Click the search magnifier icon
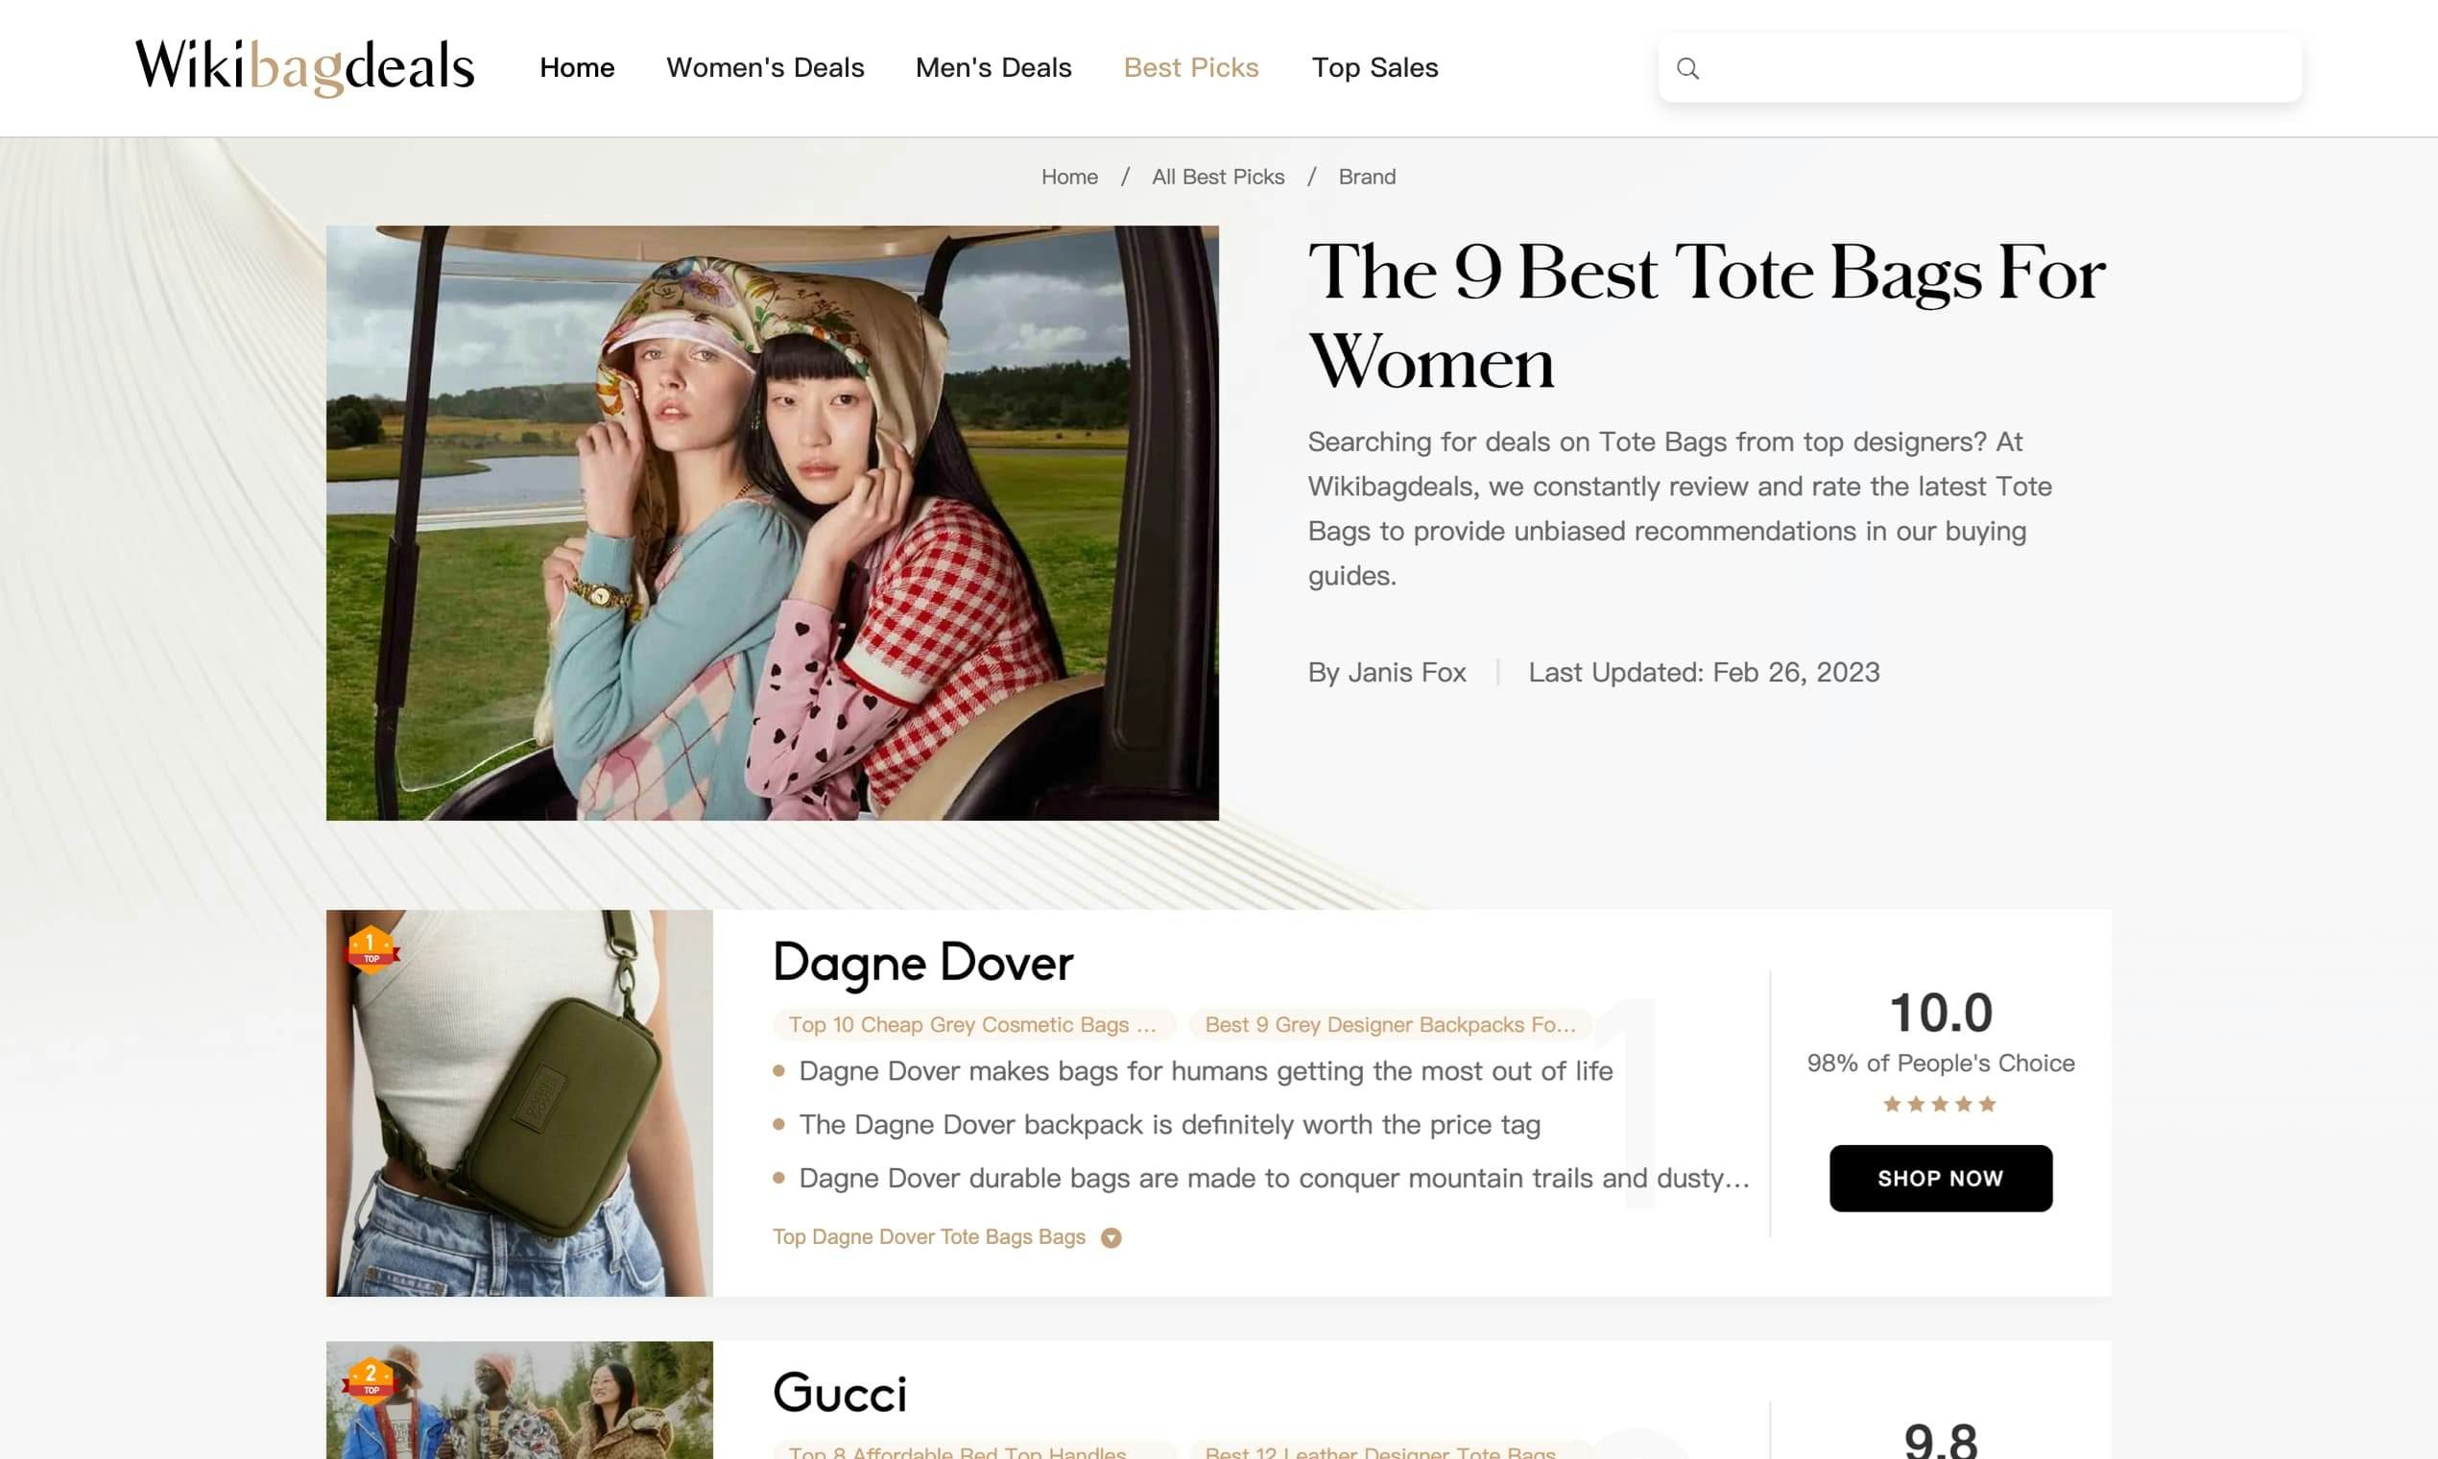 (1688, 68)
